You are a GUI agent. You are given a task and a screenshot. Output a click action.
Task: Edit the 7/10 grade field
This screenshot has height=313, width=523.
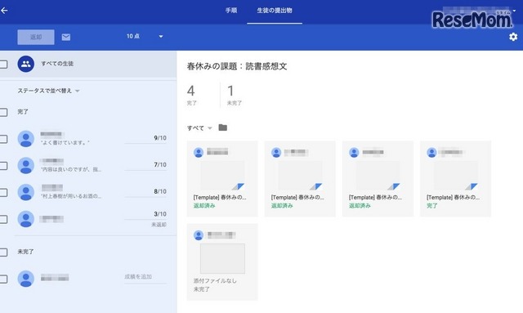tap(145, 165)
